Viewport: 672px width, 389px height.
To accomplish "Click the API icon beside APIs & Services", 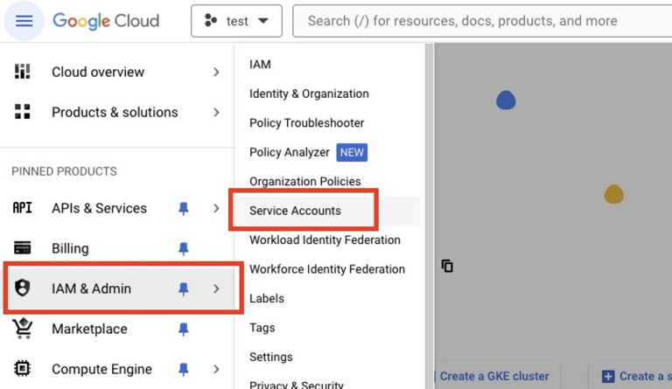I will click(22, 208).
